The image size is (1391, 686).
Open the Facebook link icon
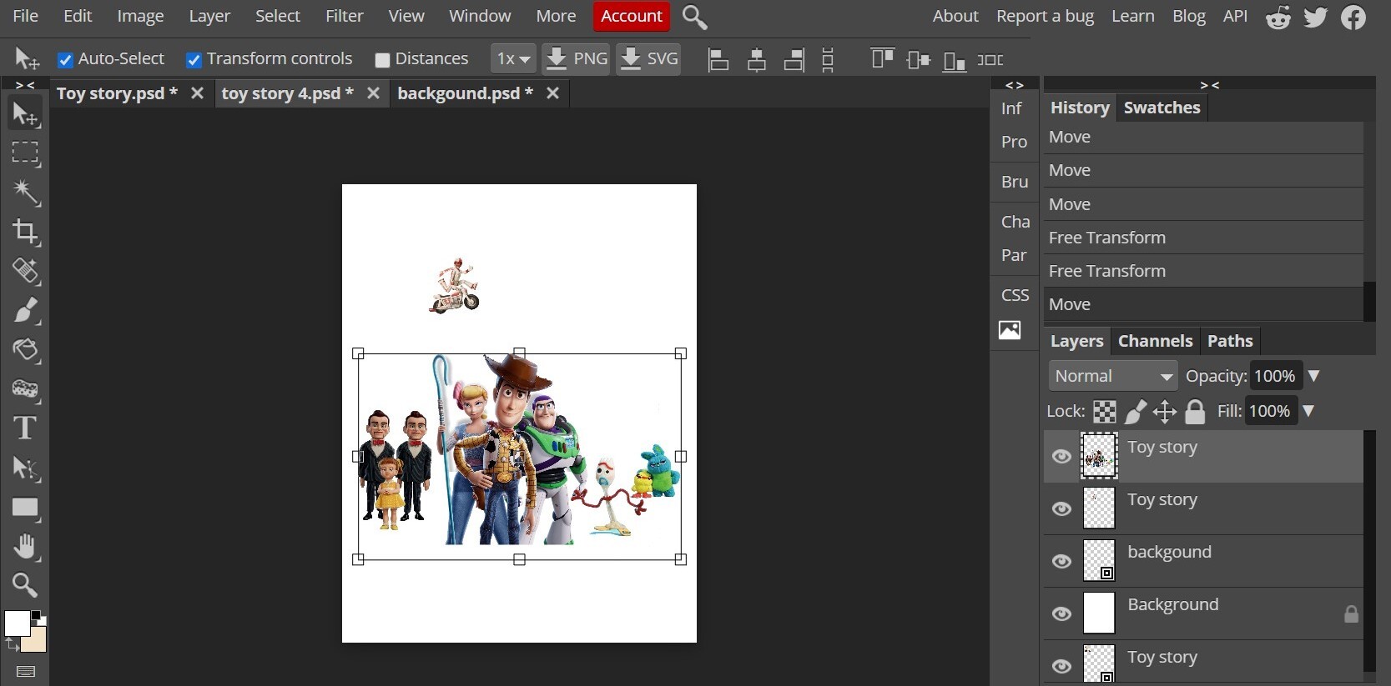point(1353,18)
